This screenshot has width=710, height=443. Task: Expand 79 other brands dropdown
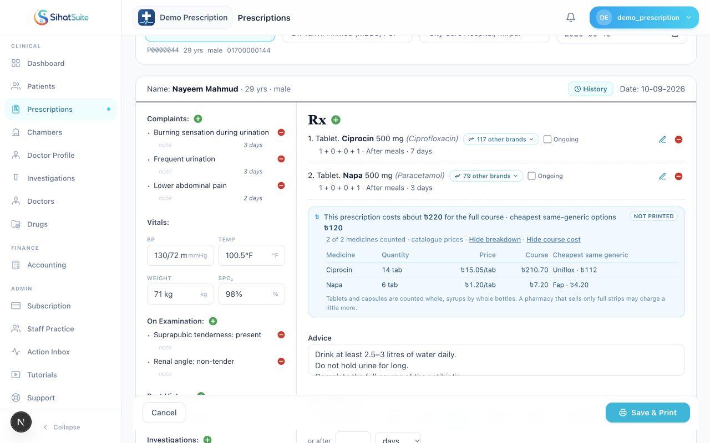point(486,176)
